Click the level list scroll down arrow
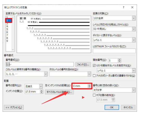Screen dimensions: 144x113 coord(13,50)
